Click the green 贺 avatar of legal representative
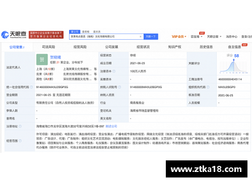Viewport: 252px width, 182px height. (42, 59)
